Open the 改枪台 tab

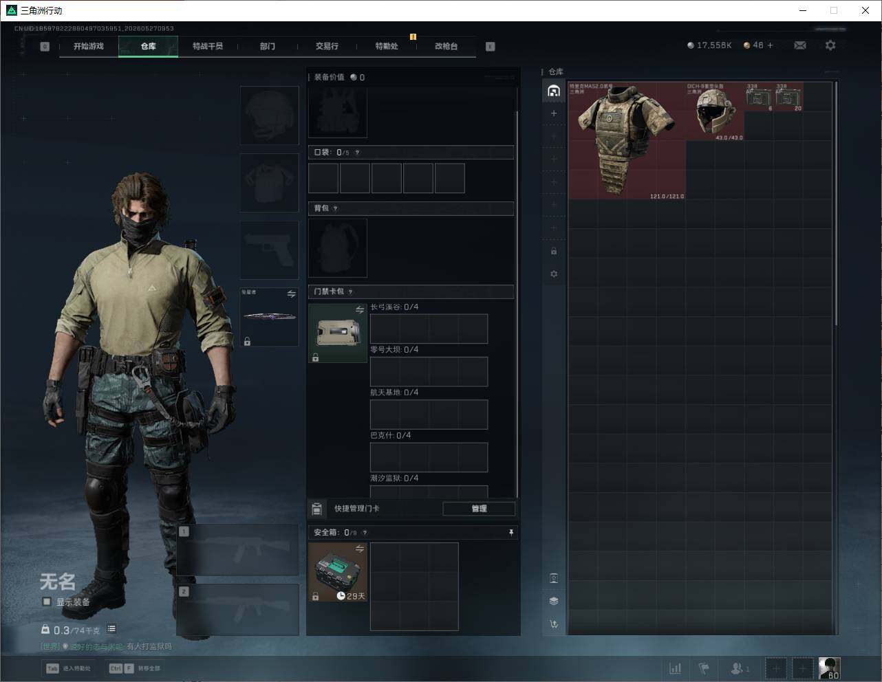coord(446,46)
